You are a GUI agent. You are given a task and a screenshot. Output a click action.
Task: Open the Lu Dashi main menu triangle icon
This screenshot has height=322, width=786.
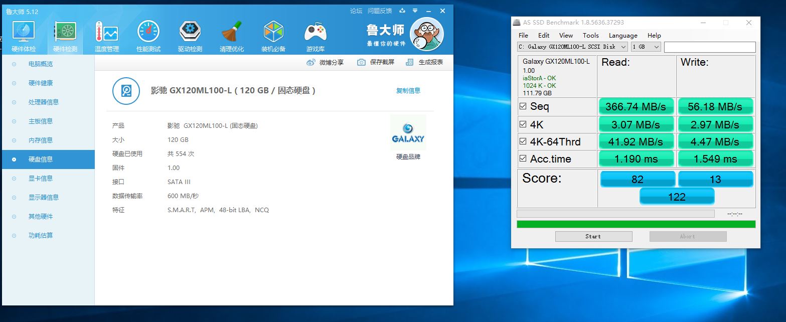[x=415, y=11]
